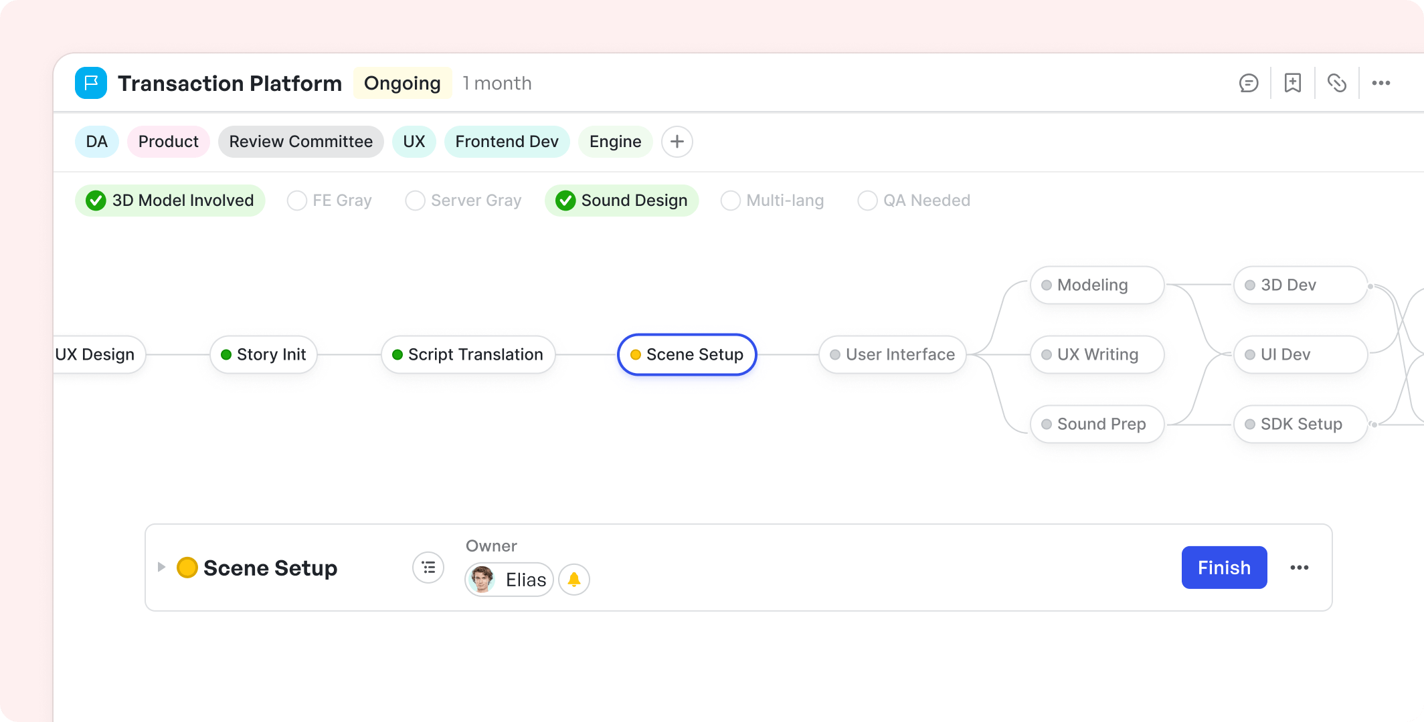Select the Scene Setup workflow node
This screenshot has width=1424, height=722.
[687, 354]
